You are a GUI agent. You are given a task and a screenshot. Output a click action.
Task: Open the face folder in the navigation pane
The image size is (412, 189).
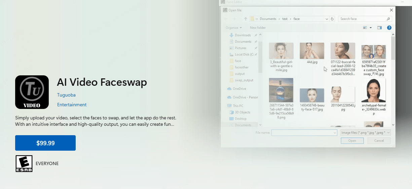click(x=238, y=61)
